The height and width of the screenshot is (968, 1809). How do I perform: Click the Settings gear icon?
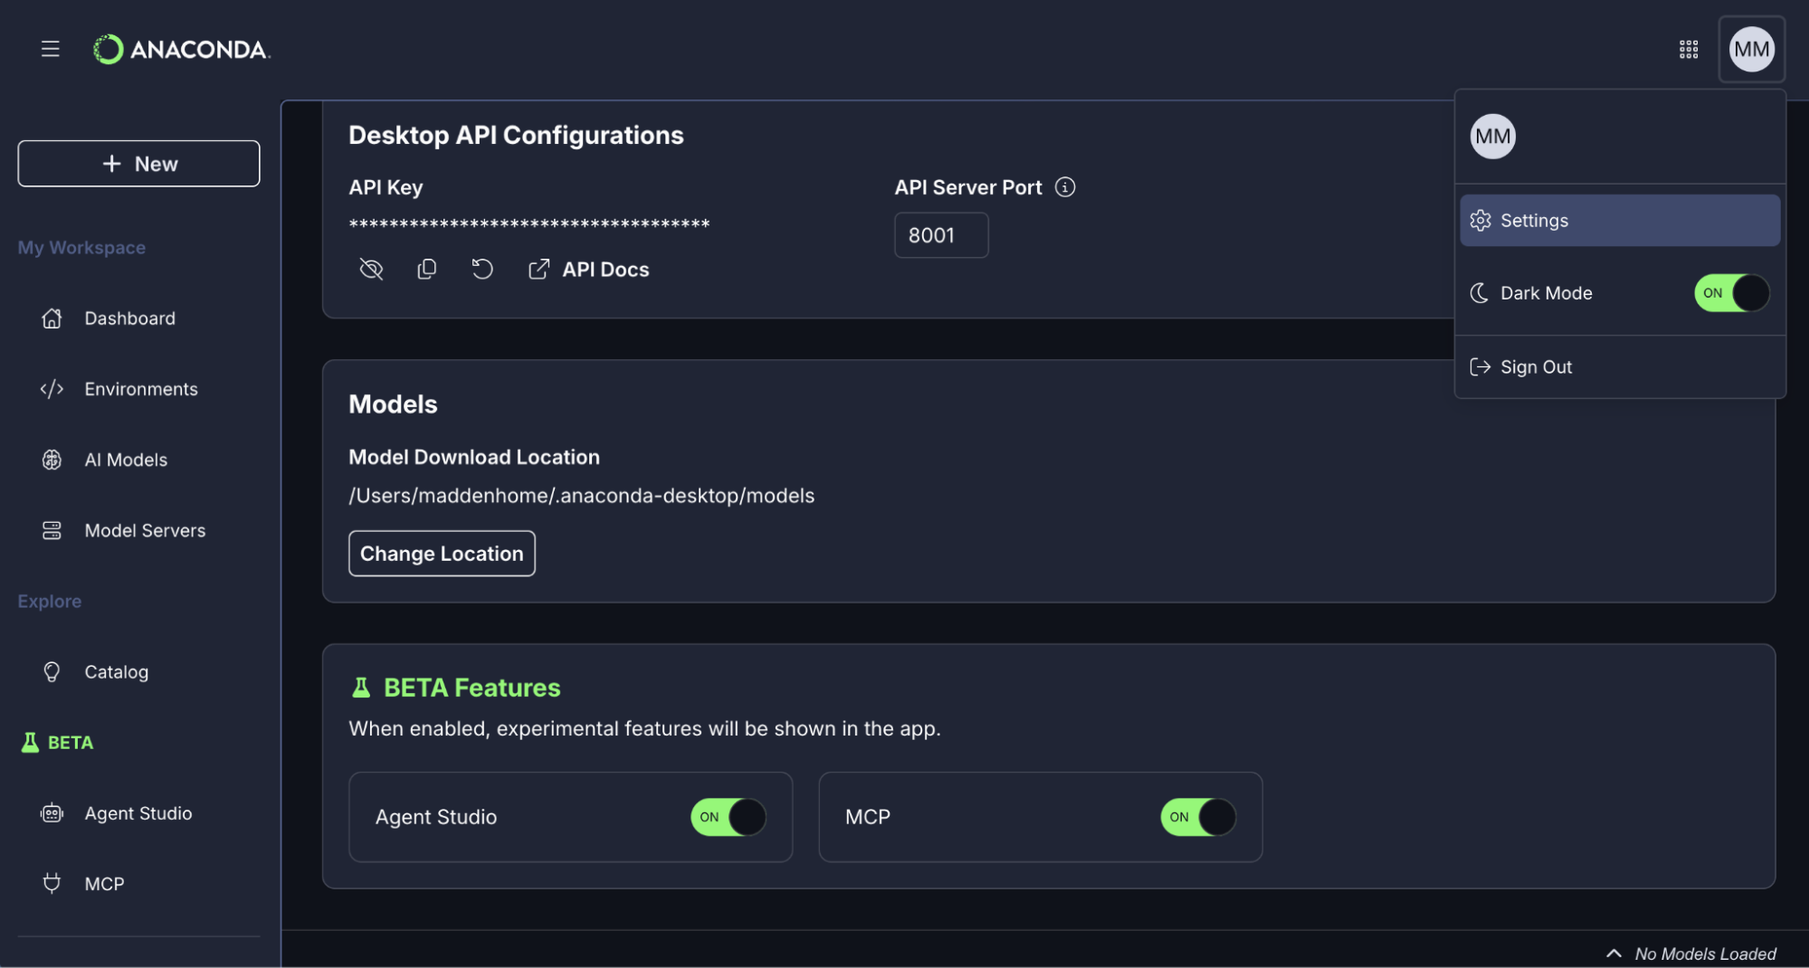point(1481,220)
